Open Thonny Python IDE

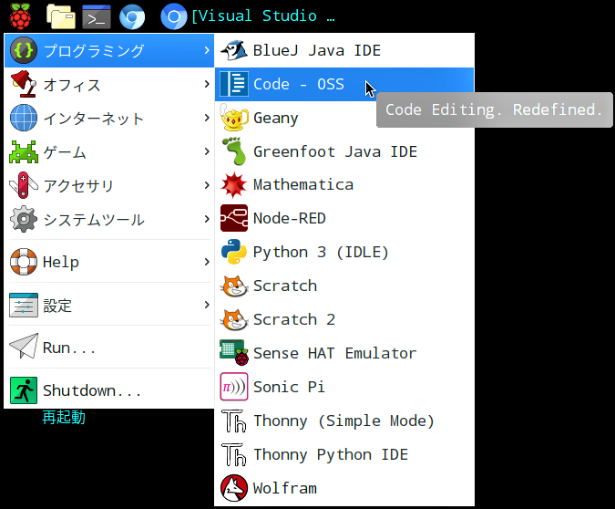(344, 454)
